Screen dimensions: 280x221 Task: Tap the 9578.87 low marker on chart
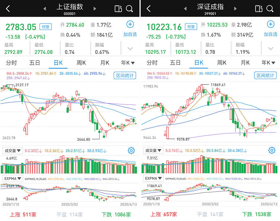(x=183, y=139)
